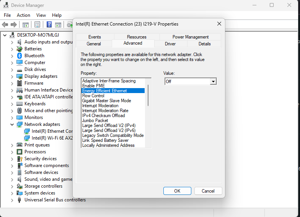Click the Audio inputs and outputs speaker icon
Viewport: 300px width, 217px height.
coord(19,42)
